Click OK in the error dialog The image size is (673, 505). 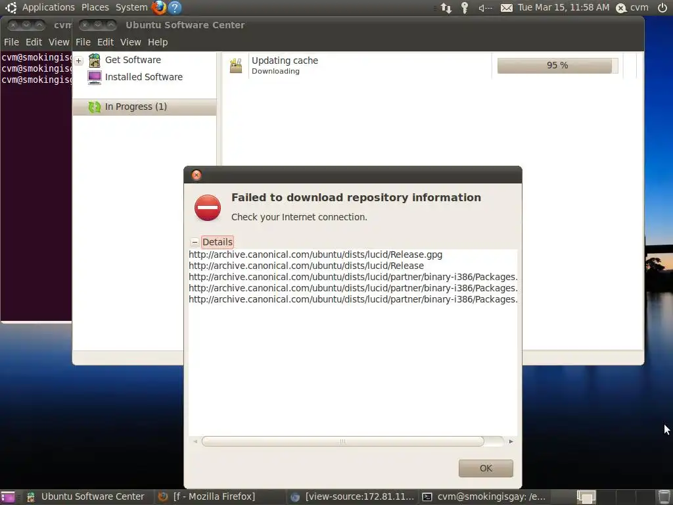click(x=486, y=468)
